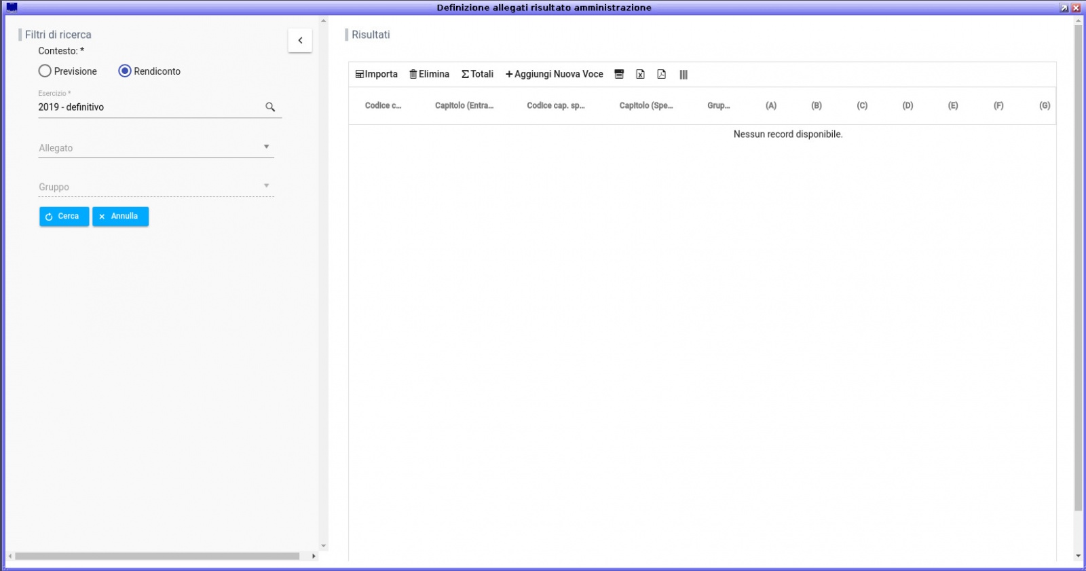Image resolution: width=1086 pixels, height=571 pixels.
Task: Click the list view icon in toolbar
Action: (x=619, y=75)
